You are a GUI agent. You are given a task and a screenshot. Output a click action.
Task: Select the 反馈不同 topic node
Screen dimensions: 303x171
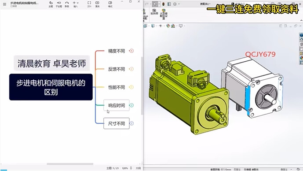117,69
